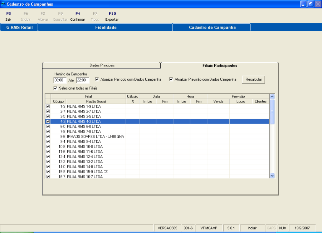The width and height of the screenshot is (322, 233).
Task: Click the VFIMCAMP status bar entry
Action: (209, 228)
